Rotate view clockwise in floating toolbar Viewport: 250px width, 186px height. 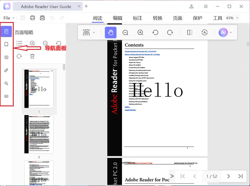170,32
